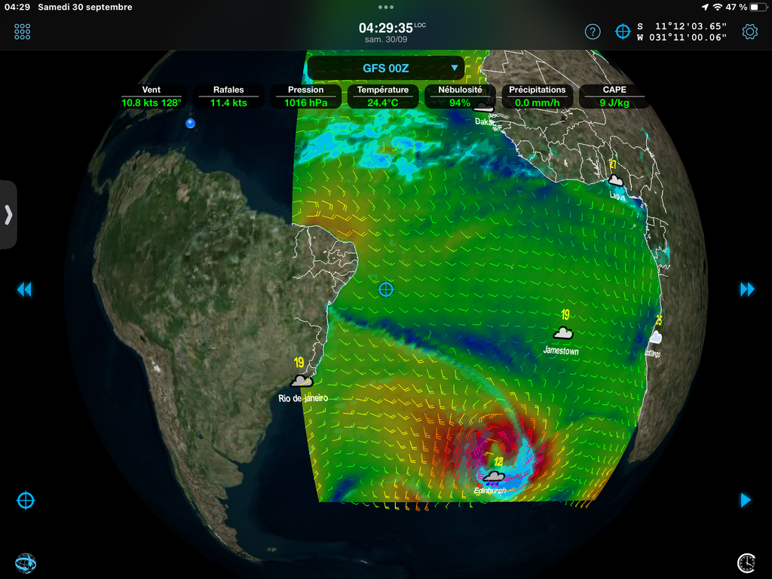The width and height of the screenshot is (772, 579).
Task: Open the clock time icon
Action: pyautogui.click(x=746, y=563)
